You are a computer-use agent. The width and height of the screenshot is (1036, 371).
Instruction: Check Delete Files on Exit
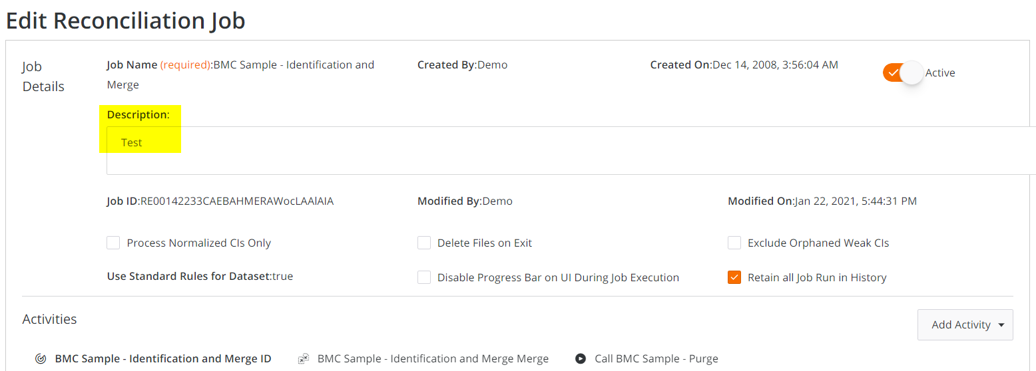coord(424,243)
